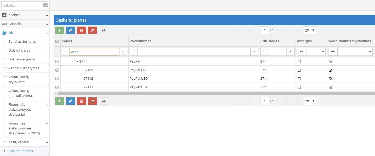Click the Pavadinimas filter text field

[194, 52]
